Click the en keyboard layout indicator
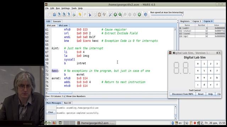Screen dimensions: 227x127 [x=180, y=123]
